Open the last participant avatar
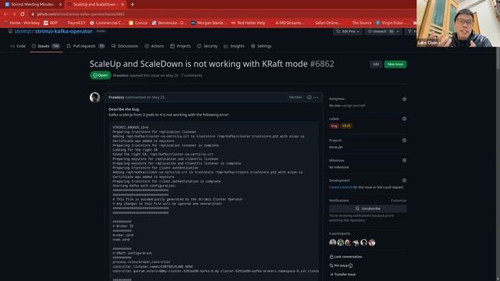Screen dimensions: 500x281 [372, 243]
